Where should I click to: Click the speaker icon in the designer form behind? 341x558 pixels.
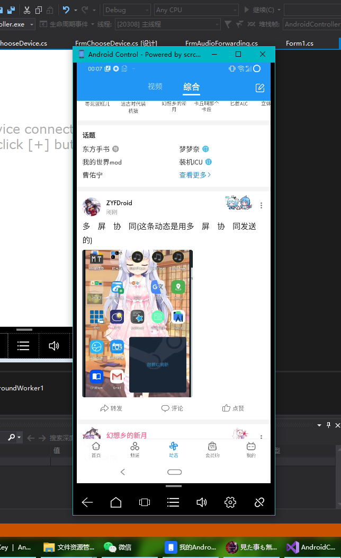(x=53, y=345)
